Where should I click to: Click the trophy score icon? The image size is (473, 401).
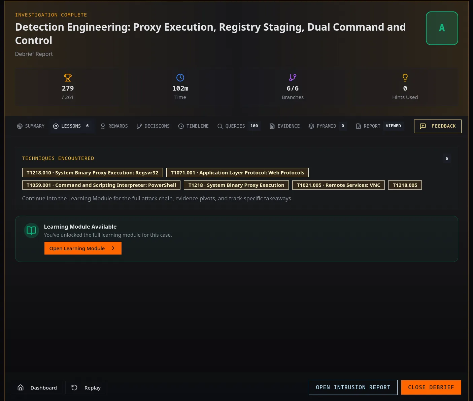pos(68,77)
